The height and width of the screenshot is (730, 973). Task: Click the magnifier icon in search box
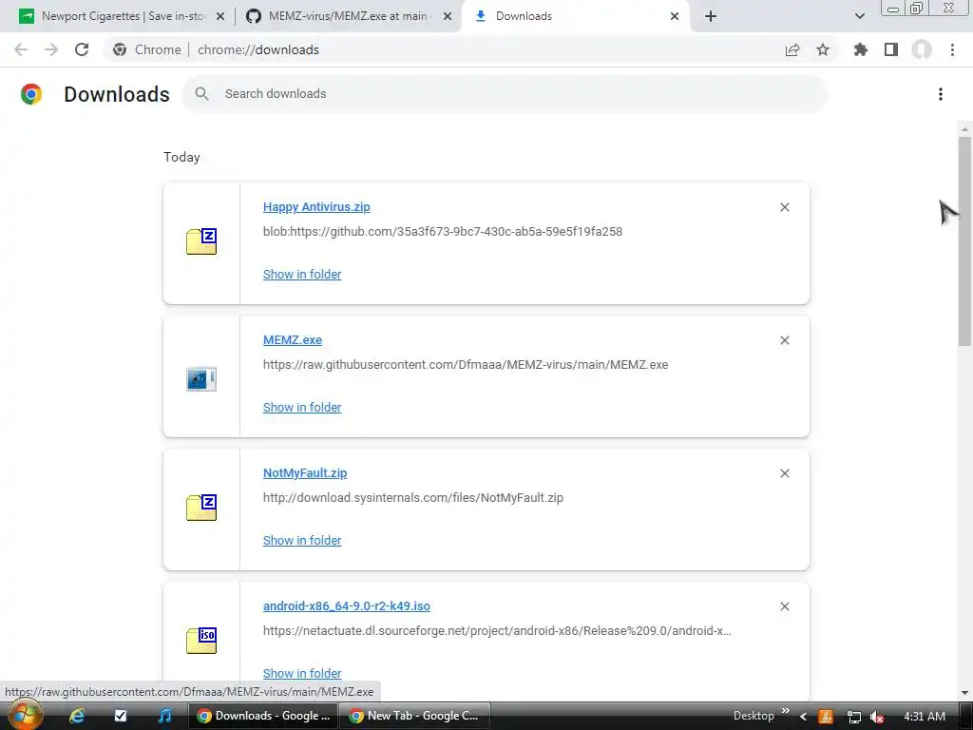pyautogui.click(x=201, y=94)
